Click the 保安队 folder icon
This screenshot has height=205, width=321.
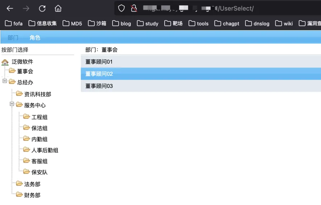27,172
